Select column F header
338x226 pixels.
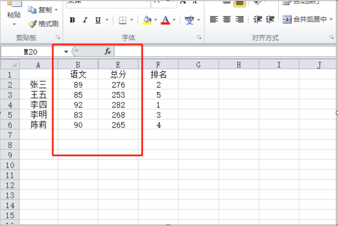[x=158, y=65]
